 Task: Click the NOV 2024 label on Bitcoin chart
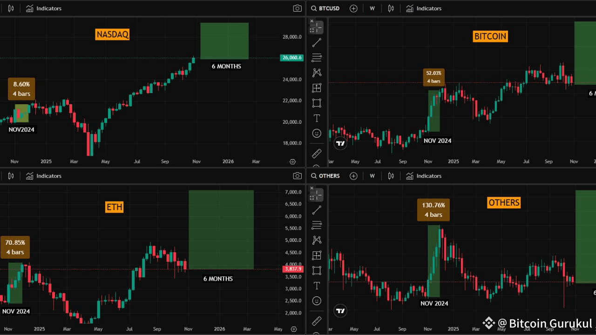pyautogui.click(x=438, y=141)
